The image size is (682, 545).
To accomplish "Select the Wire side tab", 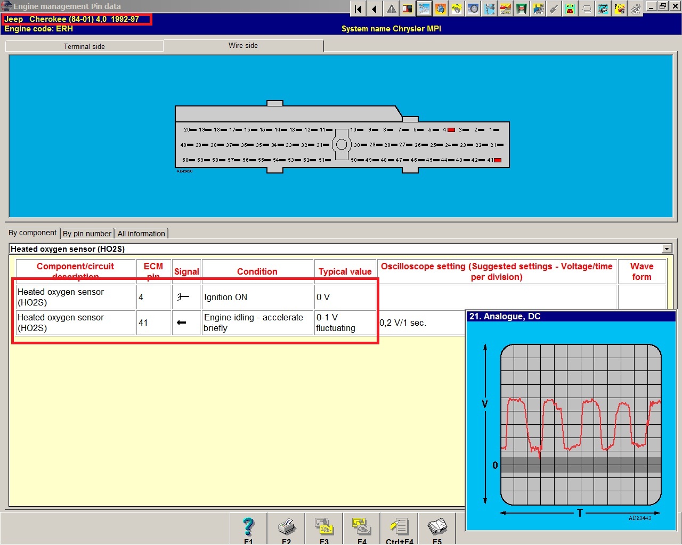I will tap(243, 46).
